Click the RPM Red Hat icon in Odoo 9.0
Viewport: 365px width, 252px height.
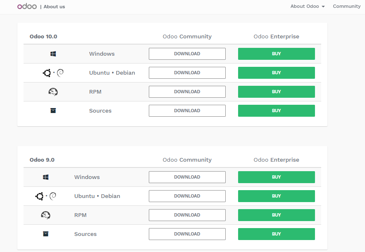click(45, 215)
